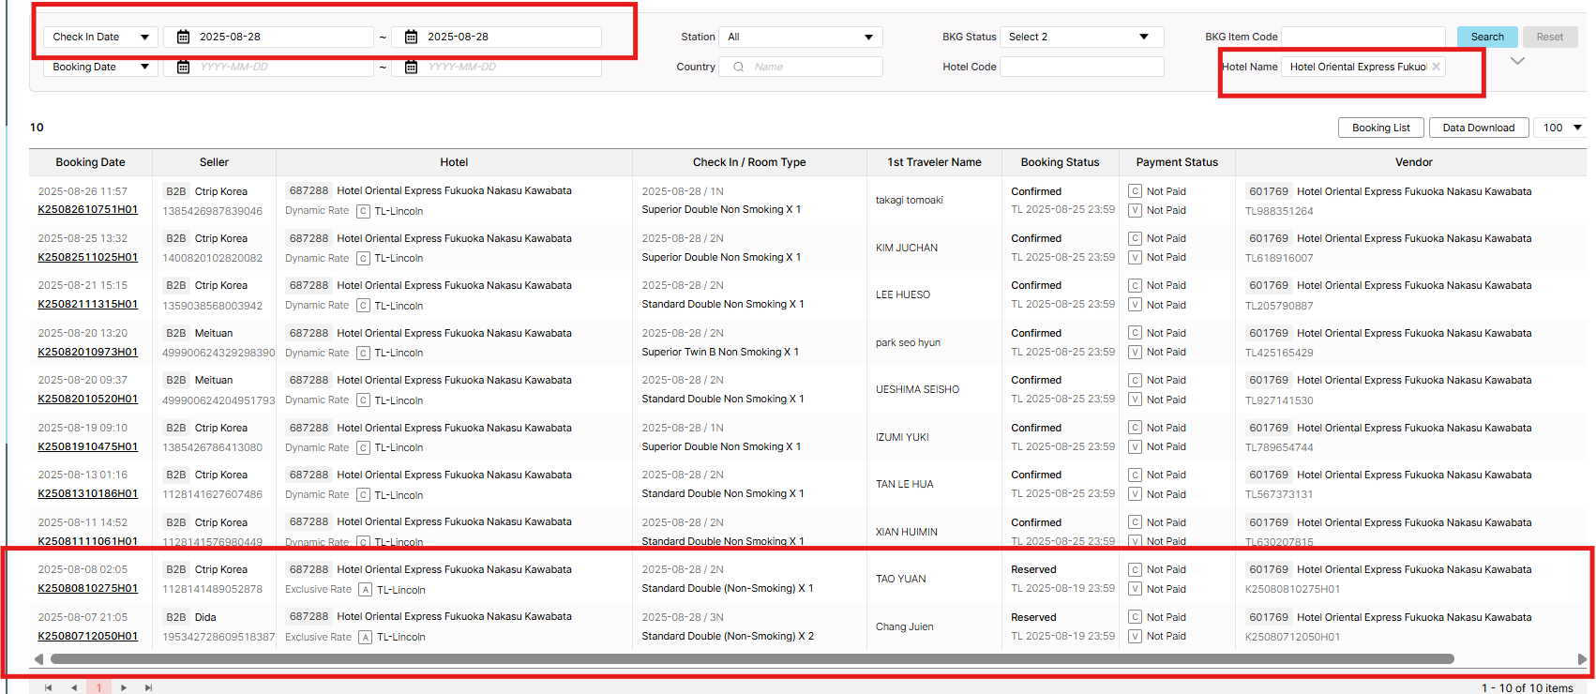This screenshot has width=1596, height=694.
Task: Jump to the first page of results
Action: pyautogui.click(x=49, y=687)
